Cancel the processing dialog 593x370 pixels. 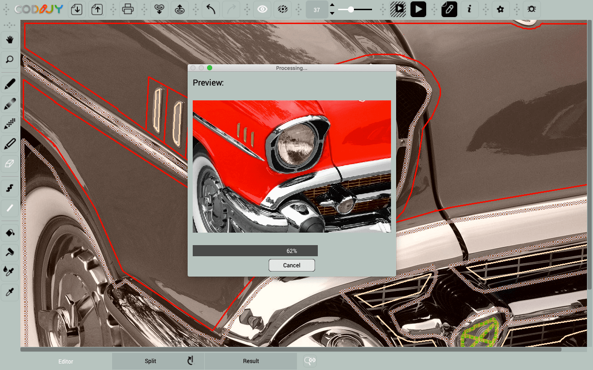[292, 265]
